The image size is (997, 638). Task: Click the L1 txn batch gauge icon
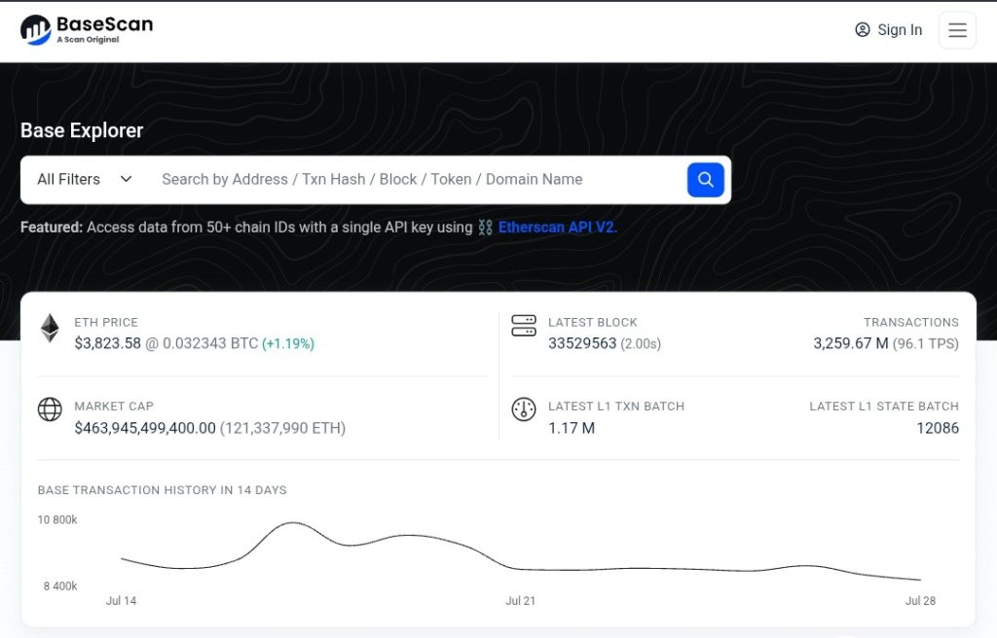click(524, 409)
